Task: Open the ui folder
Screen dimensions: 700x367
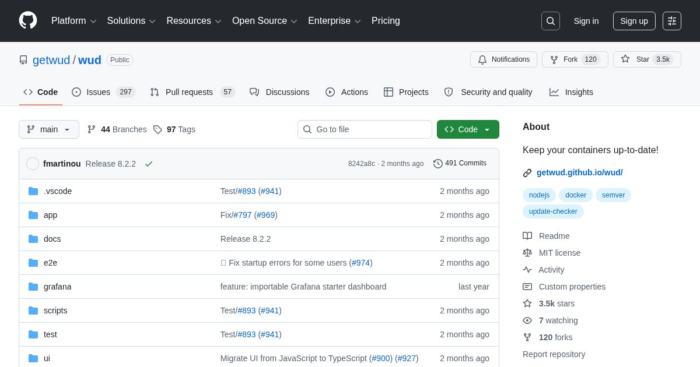Action: coord(47,358)
